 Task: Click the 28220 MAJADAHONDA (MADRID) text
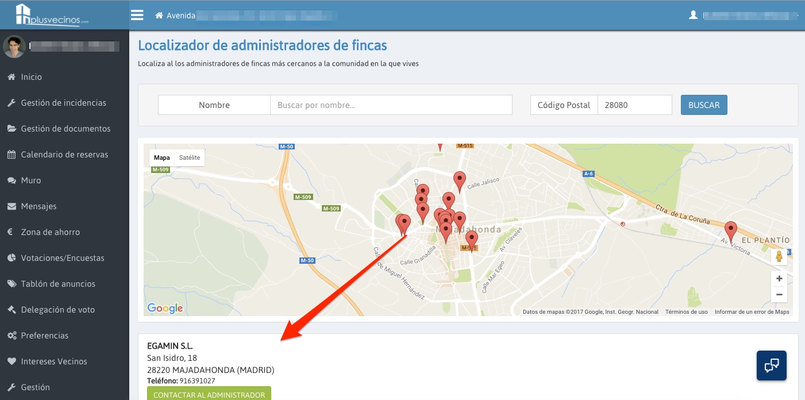210,370
